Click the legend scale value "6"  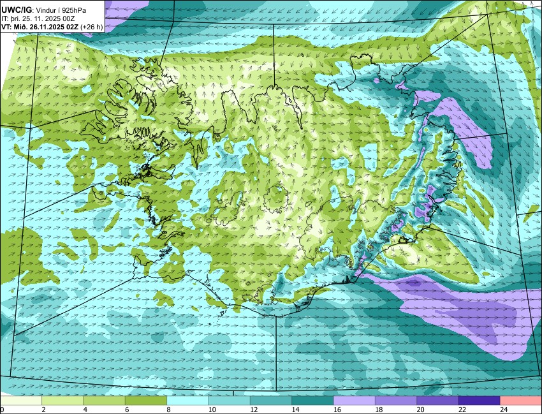pyautogui.click(x=127, y=410)
